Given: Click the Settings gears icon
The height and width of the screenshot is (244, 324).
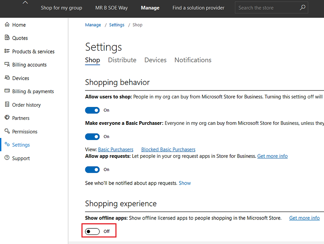Looking at the screenshot, I should (x=7, y=144).
